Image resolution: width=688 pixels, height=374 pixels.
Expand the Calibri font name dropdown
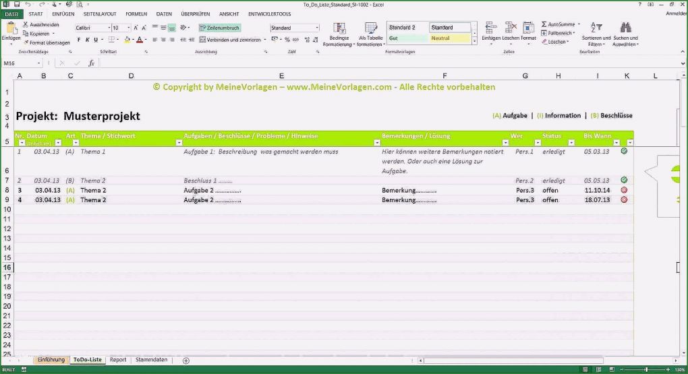tap(108, 28)
